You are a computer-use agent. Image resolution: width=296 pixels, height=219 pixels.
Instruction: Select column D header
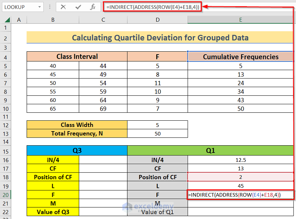click(157, 20)
